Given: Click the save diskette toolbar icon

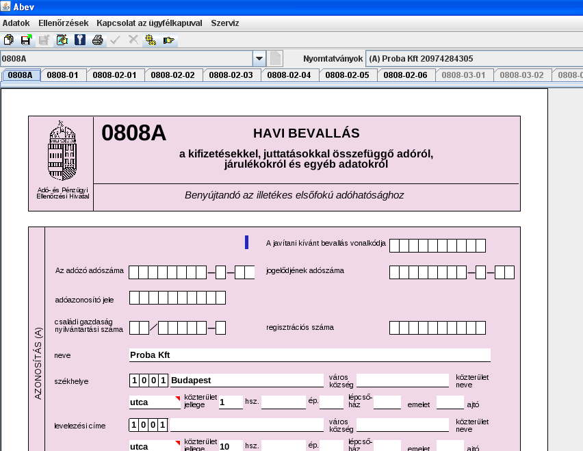Looking at the screenshot, I should tap(26, 40).
